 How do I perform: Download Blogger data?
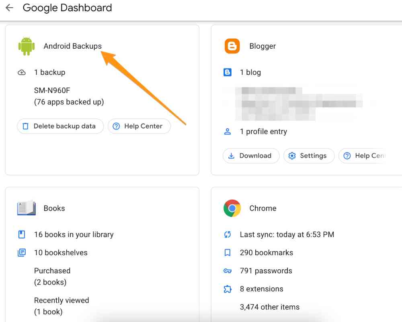[251, 156]
